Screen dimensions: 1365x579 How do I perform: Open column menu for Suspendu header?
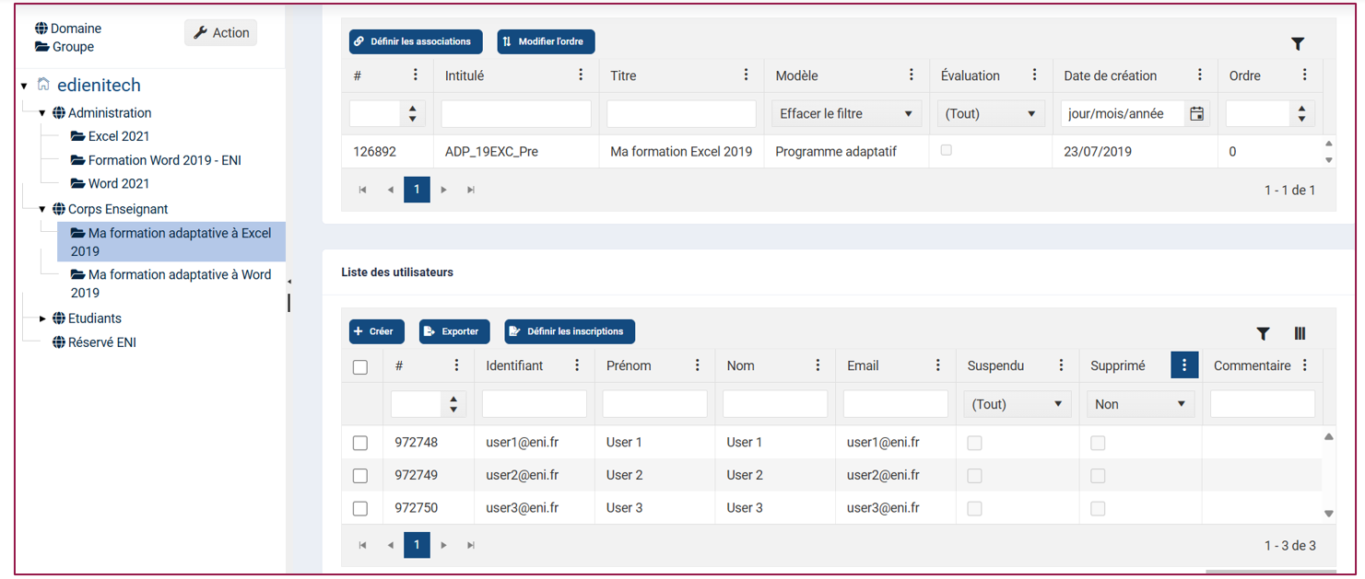pyautogui.click(x=1061, y=365)
